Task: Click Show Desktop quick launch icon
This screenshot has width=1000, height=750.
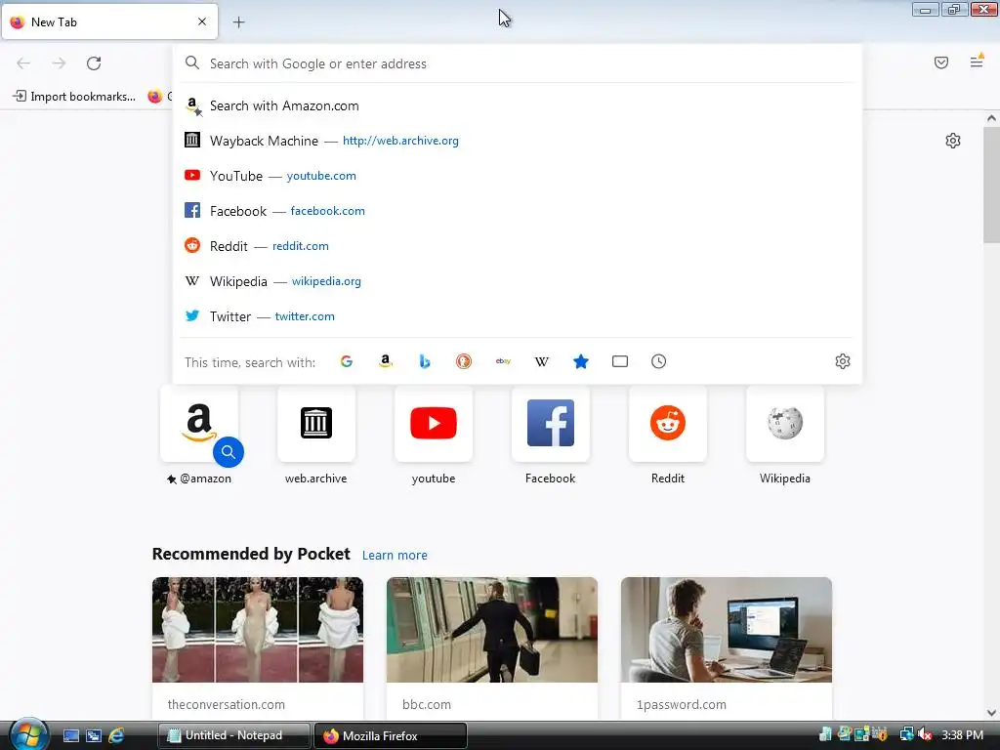Action: (x=71, y=736)
